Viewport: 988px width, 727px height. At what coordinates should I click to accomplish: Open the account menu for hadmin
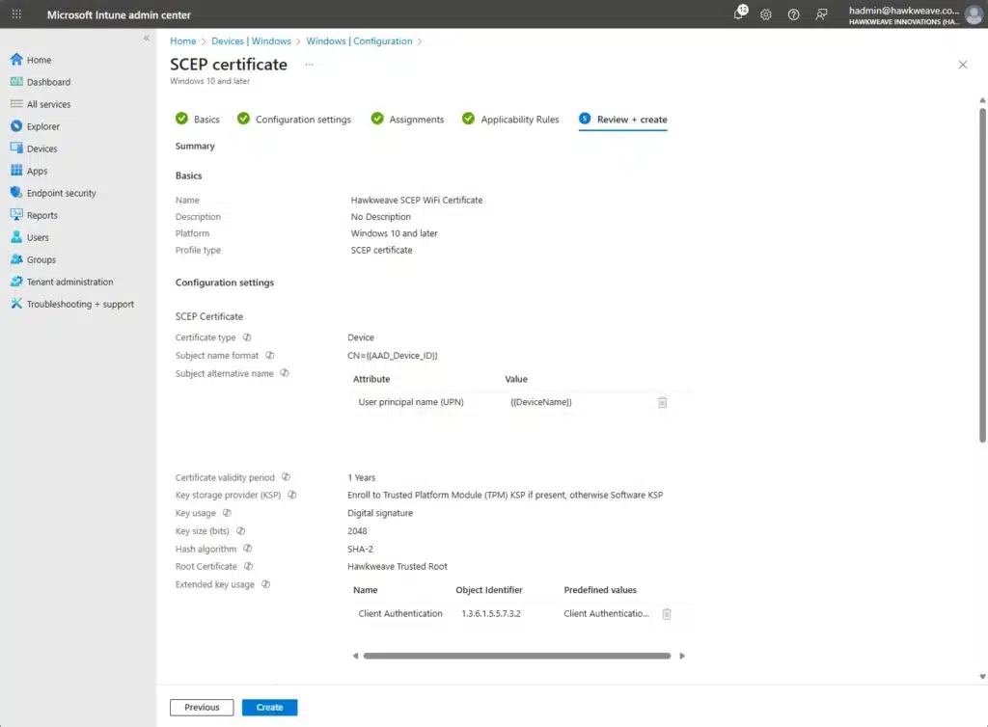(973, 14)
